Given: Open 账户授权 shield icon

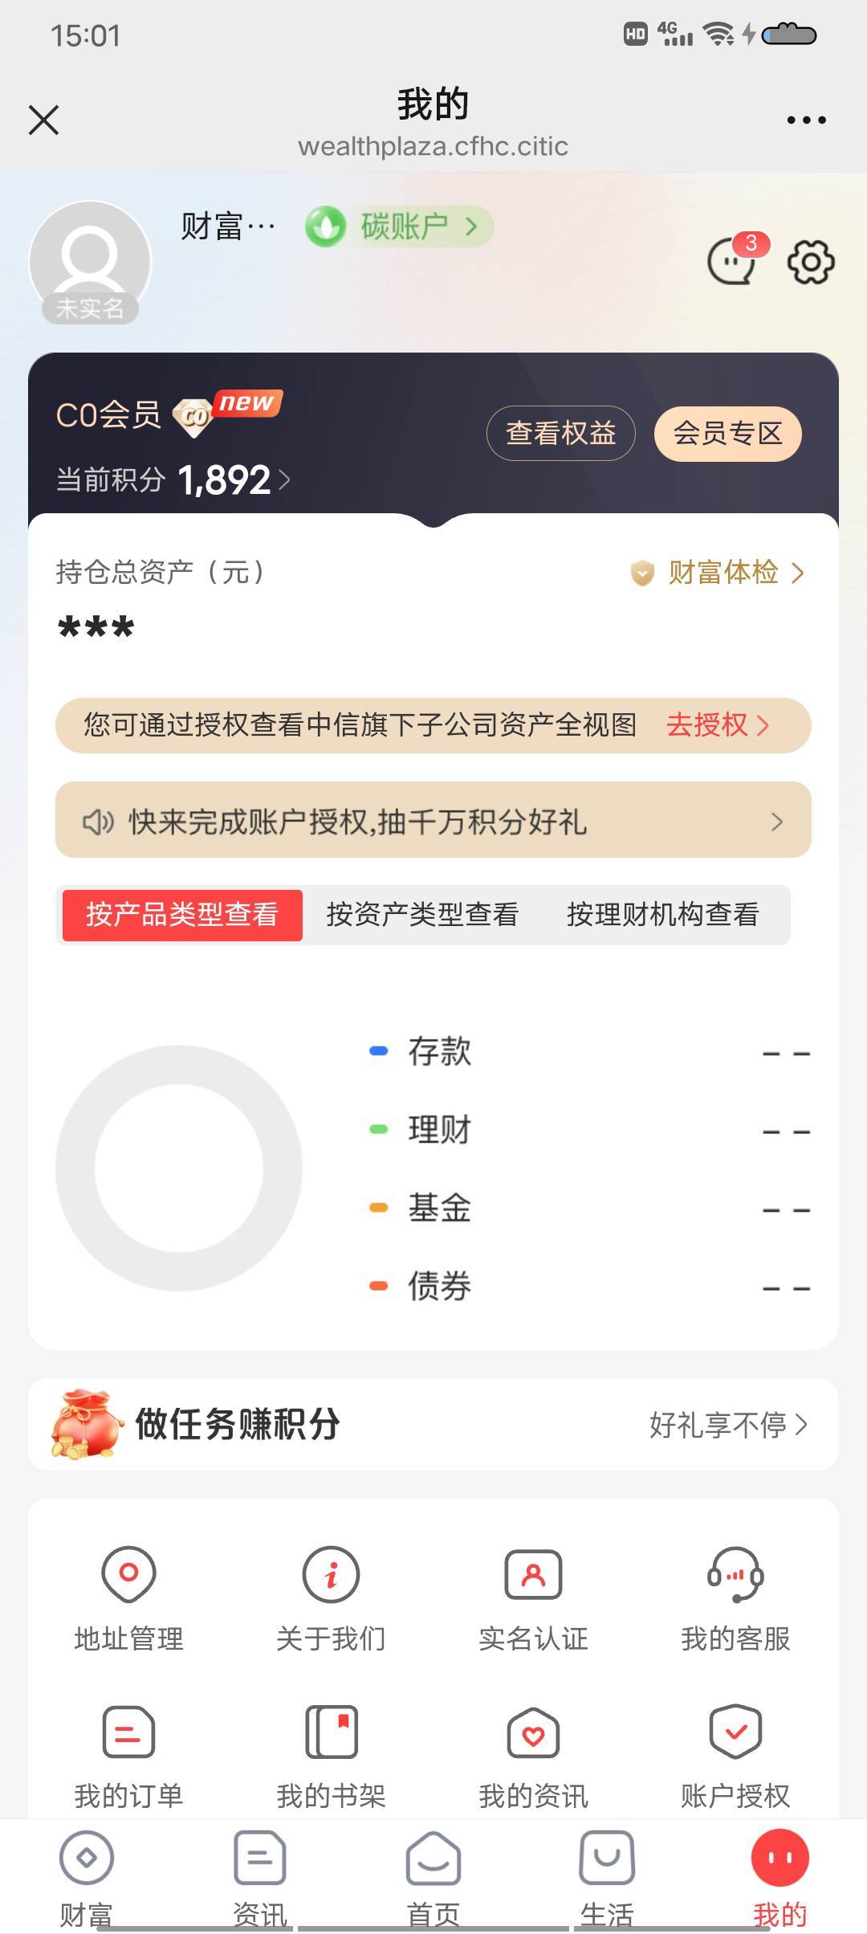Looking at the screenshot, I should (x=735, y=1732).
